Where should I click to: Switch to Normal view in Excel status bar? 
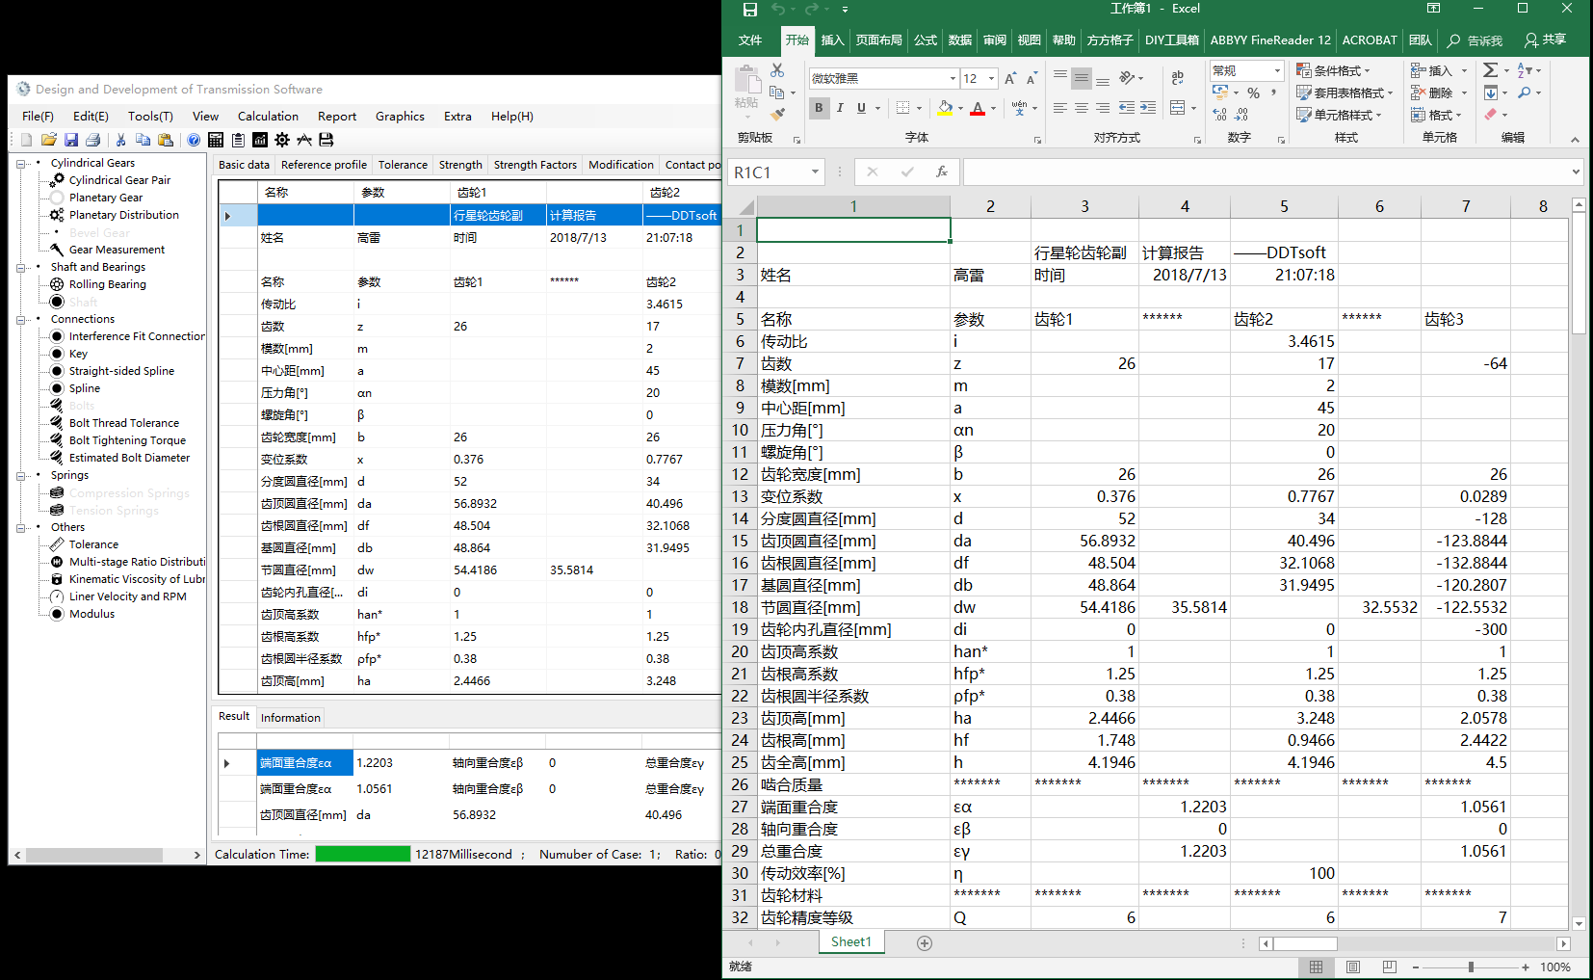1316,967
